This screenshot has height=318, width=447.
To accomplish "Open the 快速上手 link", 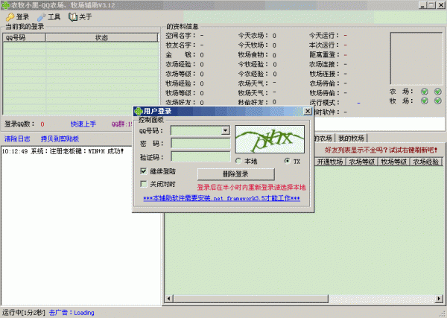I will [83, 124].
